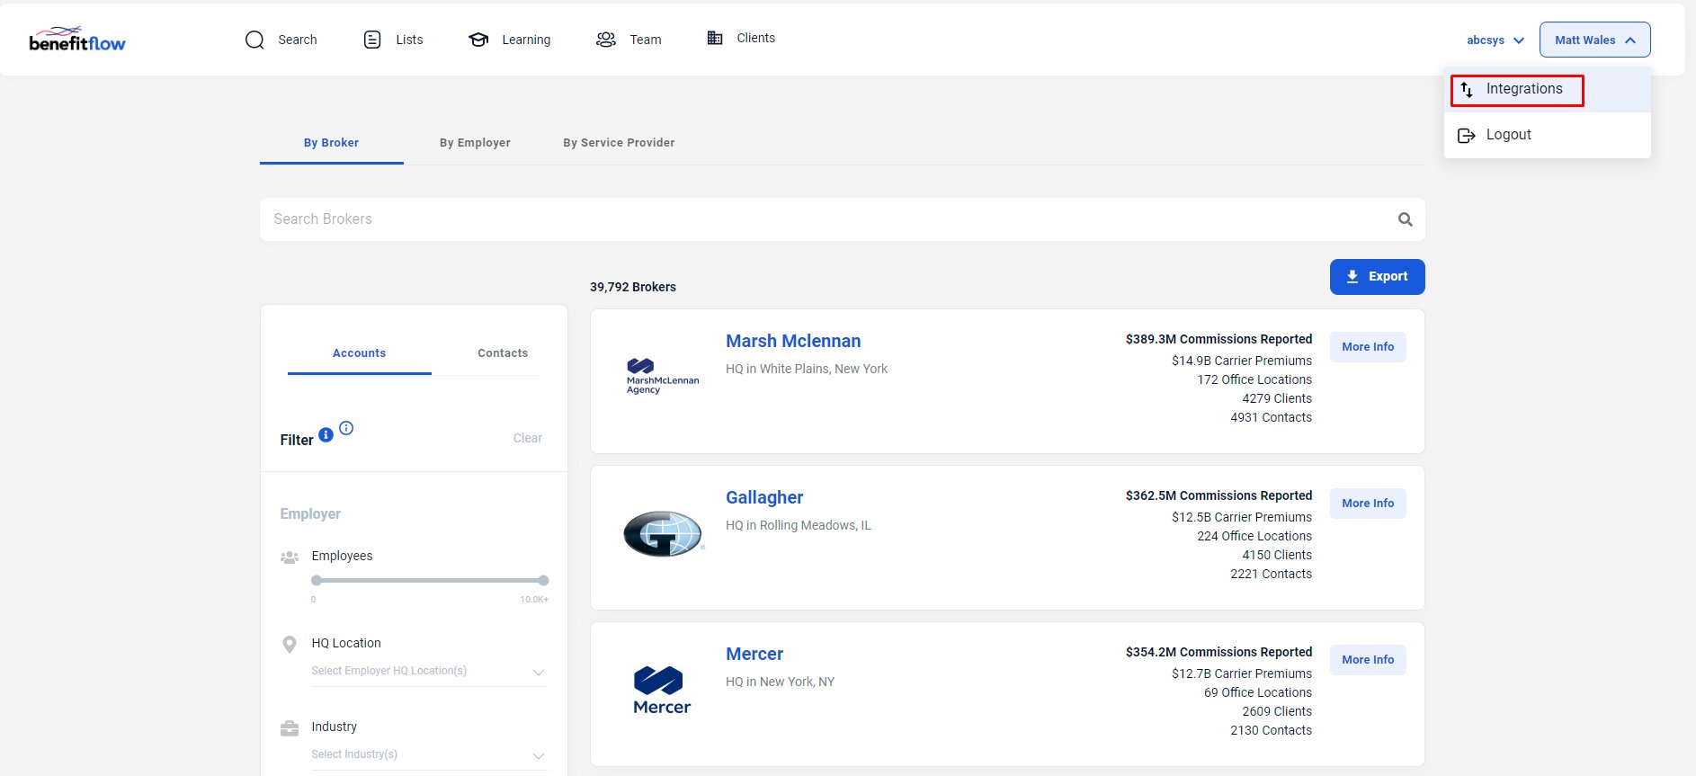Click the Team people icon
Image resolution: width=1696 pixels, height=776 pixels.
pyautogui.click(x=606, y=40)
